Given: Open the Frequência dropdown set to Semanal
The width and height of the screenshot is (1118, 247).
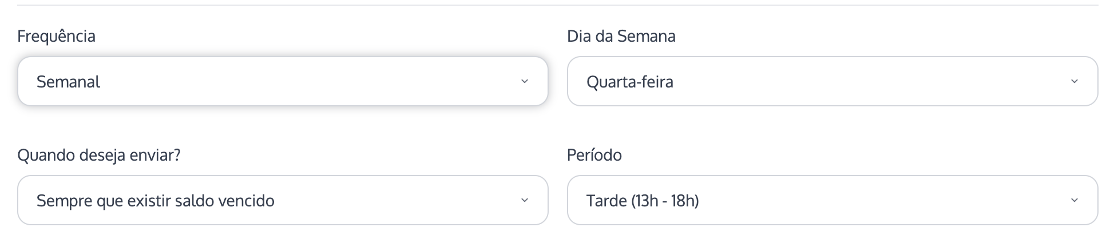Looking at the screenshot, I should pos(283,81).
